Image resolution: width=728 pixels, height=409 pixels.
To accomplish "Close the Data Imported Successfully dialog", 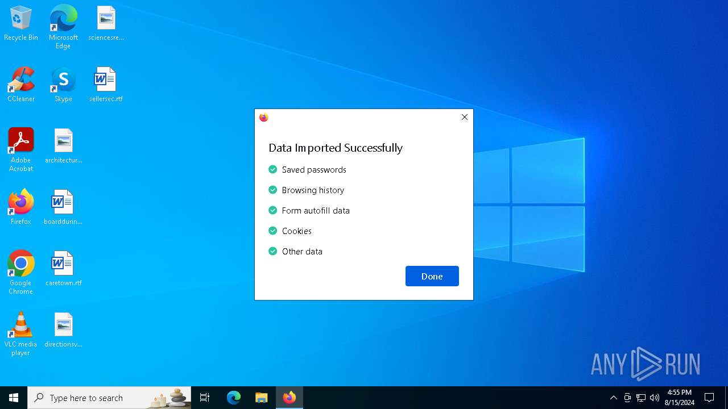I will click(x=465, y=117).
